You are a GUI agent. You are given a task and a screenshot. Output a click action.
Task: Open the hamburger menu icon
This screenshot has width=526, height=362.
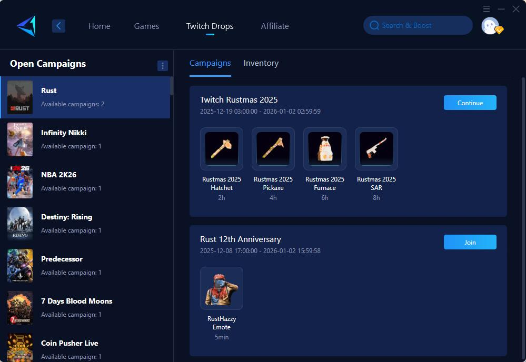pos(487,9)
